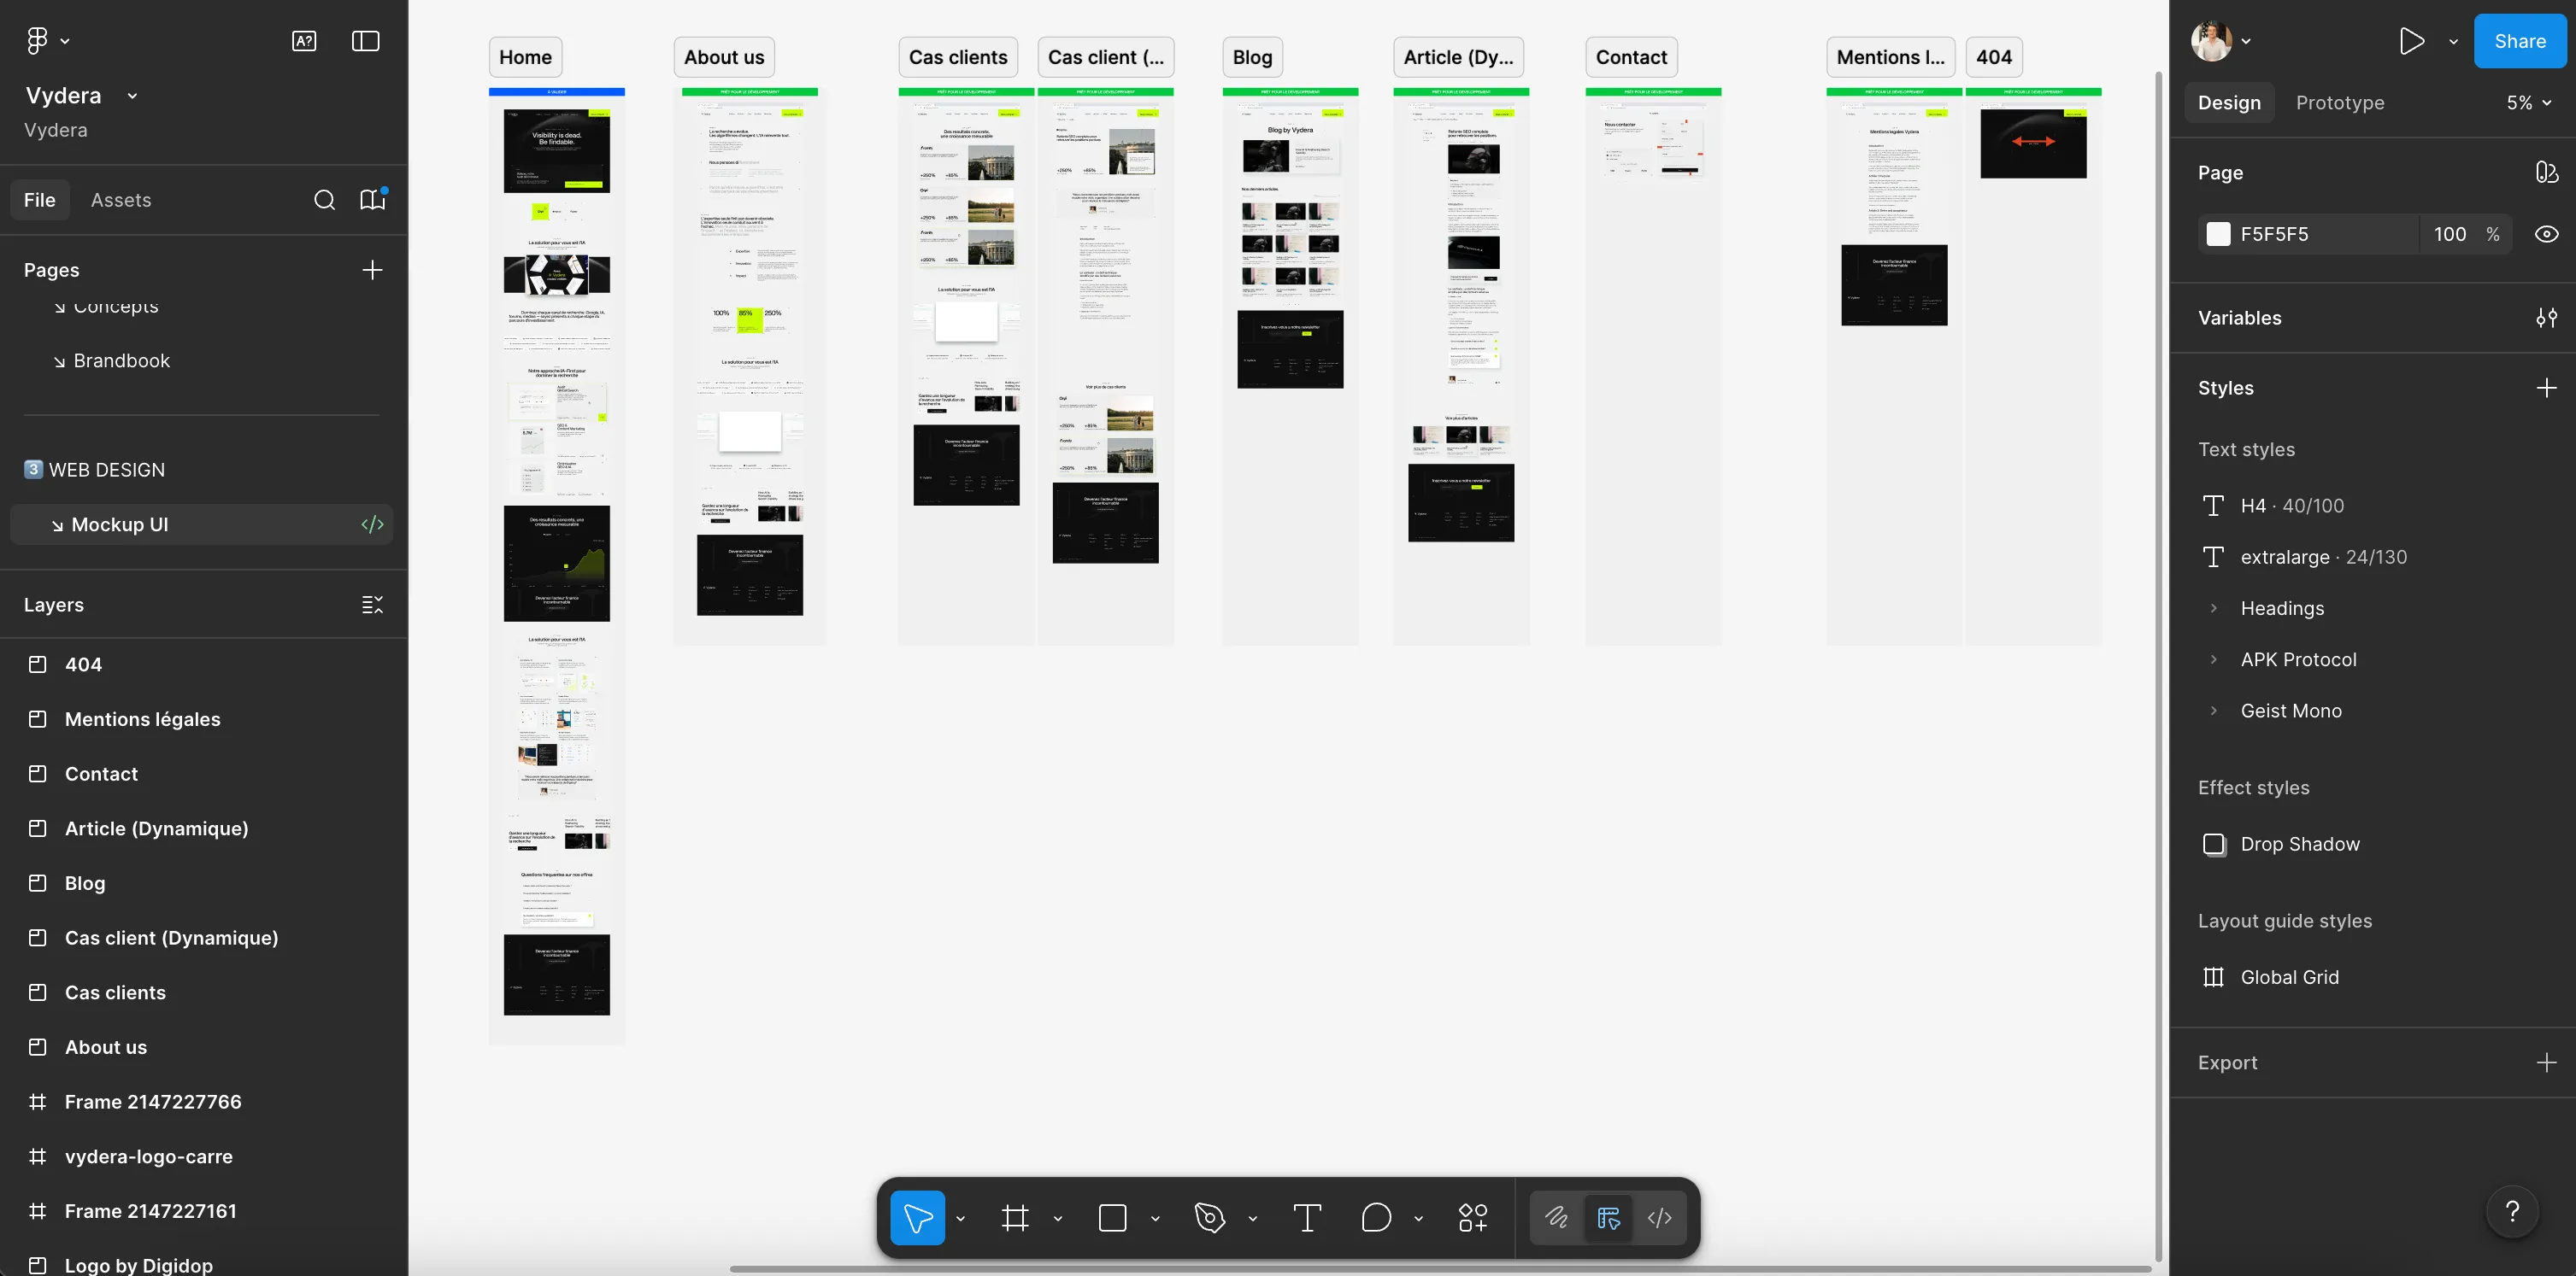Enable the Draw mode pencil toggle

click(1556, 1217)
